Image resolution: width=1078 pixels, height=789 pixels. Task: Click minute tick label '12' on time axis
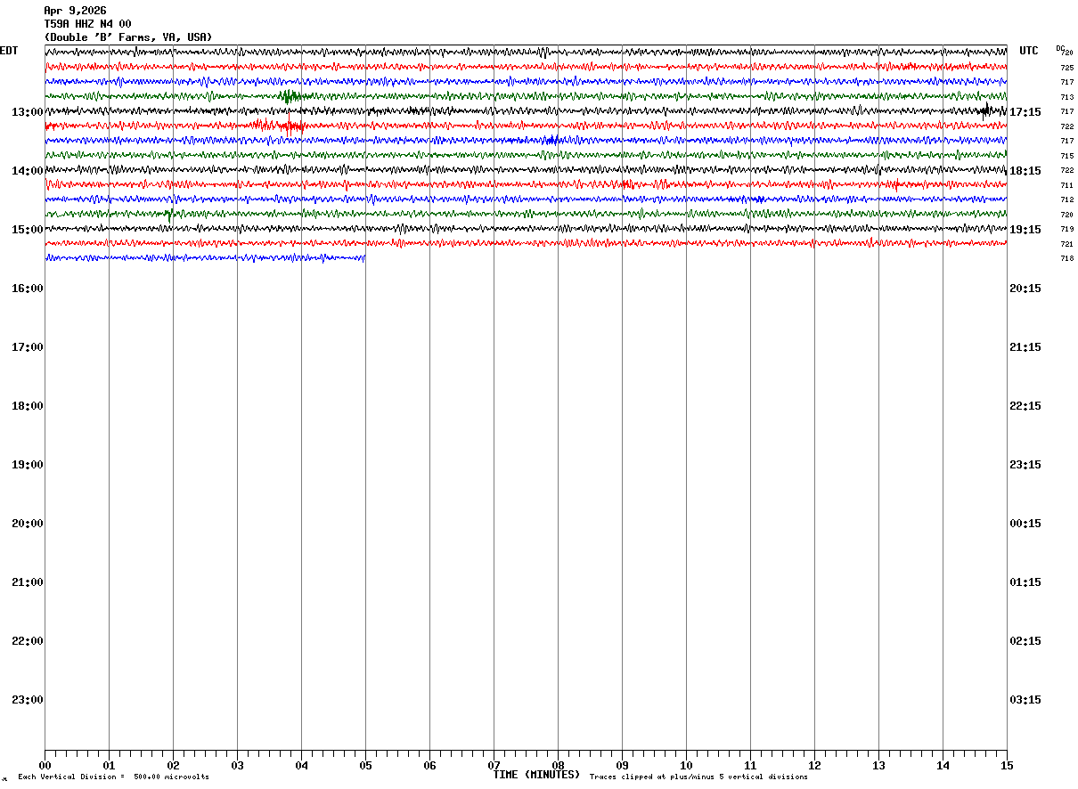814,766
